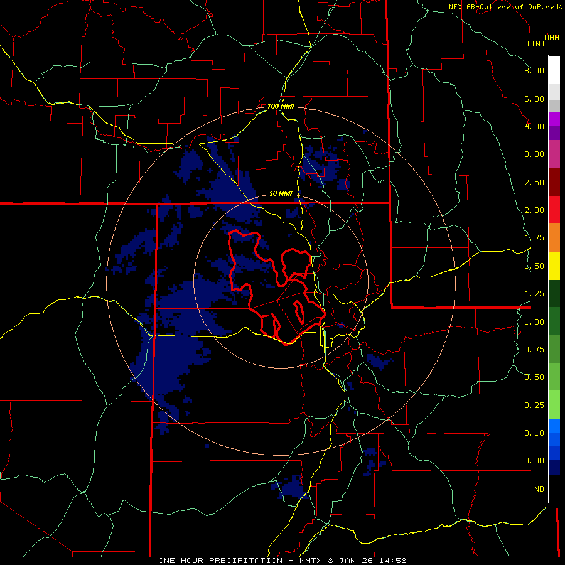Click the 2.00 scale value
The image size is (565, 565).
(534, 210)
